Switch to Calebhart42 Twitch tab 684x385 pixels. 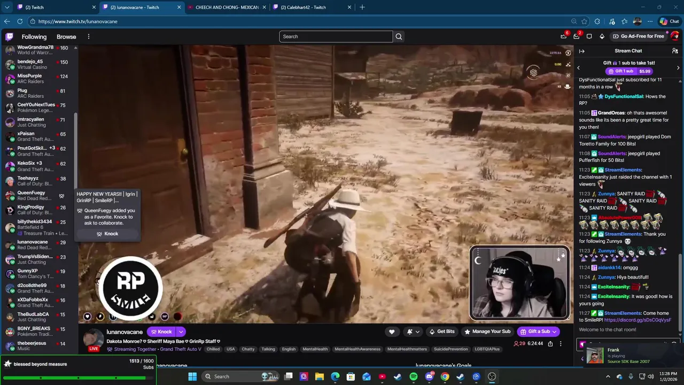pyautogui.click(x=312, y=7)
